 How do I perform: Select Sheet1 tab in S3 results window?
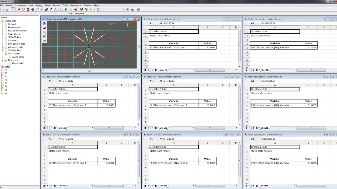point(163,70)
